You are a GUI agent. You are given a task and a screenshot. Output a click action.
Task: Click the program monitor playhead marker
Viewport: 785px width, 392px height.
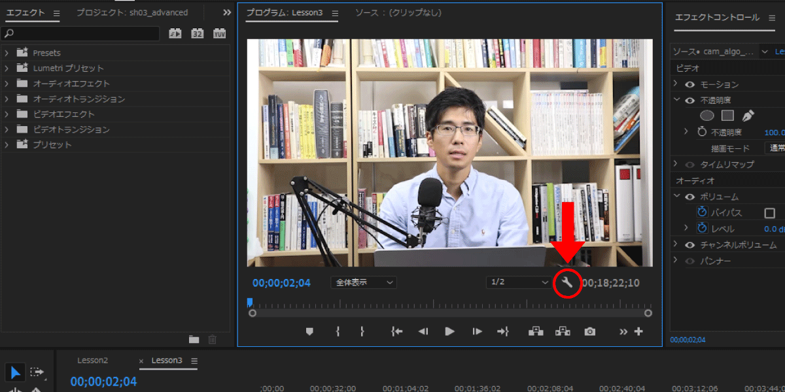point(249,302)
